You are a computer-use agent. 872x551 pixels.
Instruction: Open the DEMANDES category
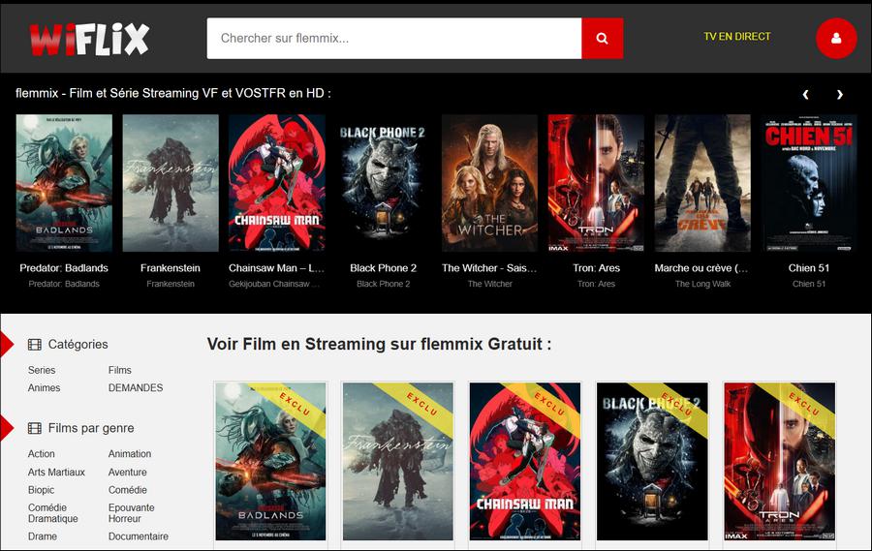136,388
